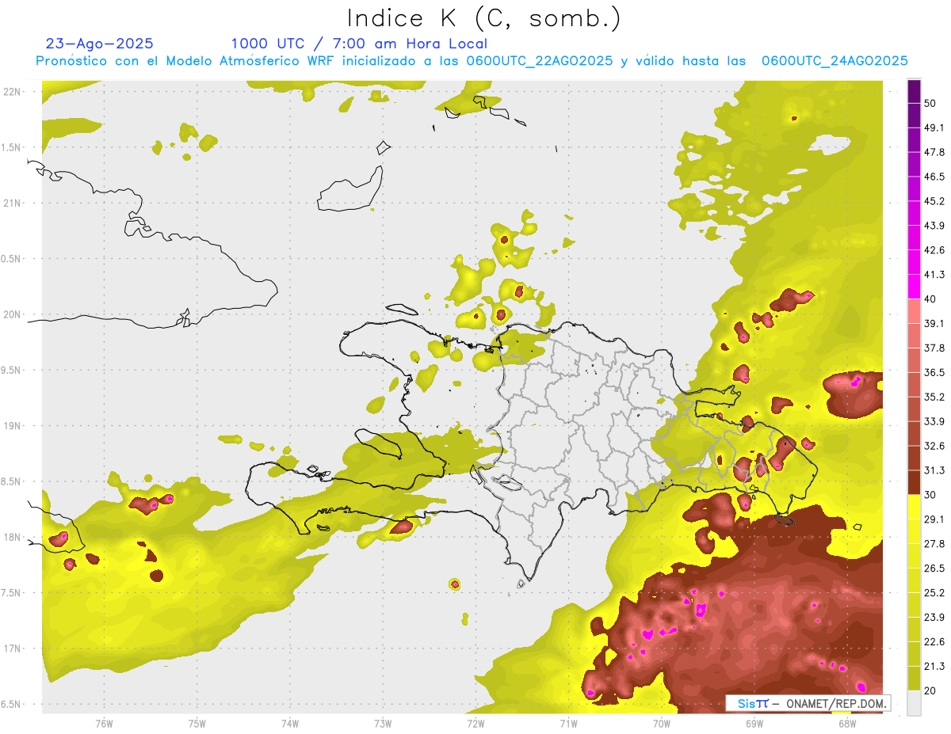This screenshot has width=951, height=734.
Task: Click the colorbar label "26.5"
Action: [934, 569]
